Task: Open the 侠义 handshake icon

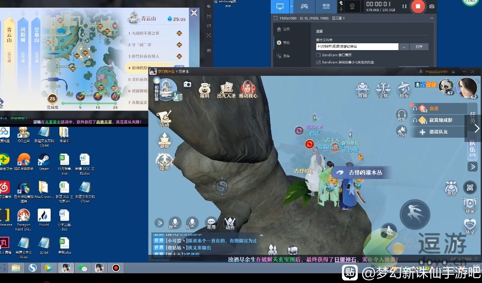Action: pyautogui.click(x=470, y=227)
